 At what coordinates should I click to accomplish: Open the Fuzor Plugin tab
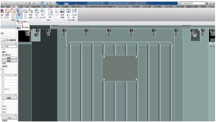[x=124, y=6]
